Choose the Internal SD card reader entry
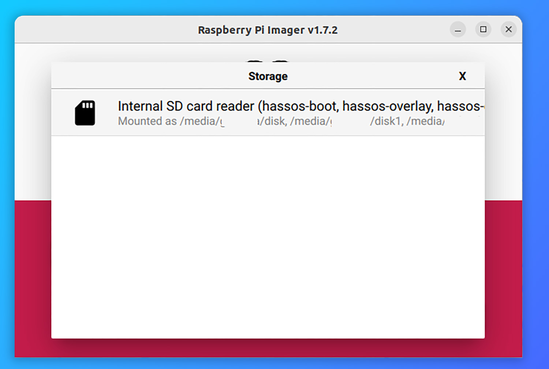The image size is (549, 369). (x=268, y=113)
